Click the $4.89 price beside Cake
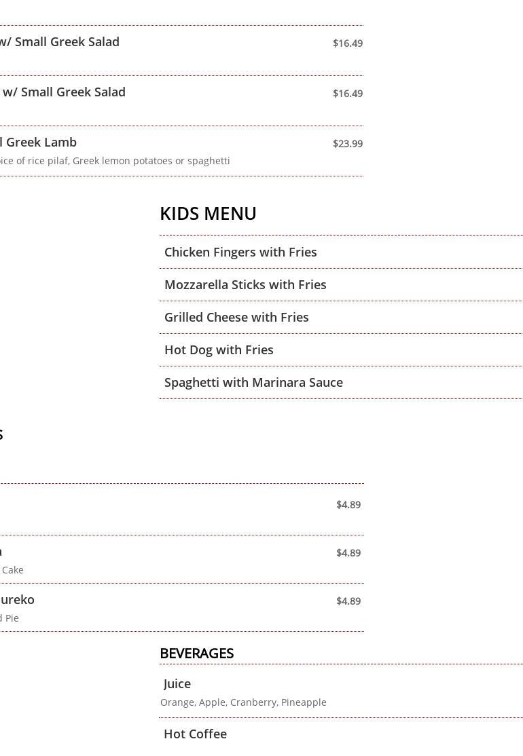Screen dimensions: 523x756 point(348,552)
